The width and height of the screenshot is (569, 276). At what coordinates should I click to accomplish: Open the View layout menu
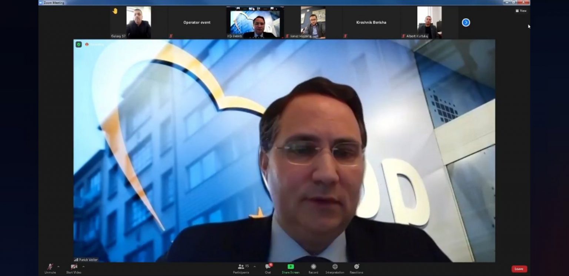tap(521, 11)
